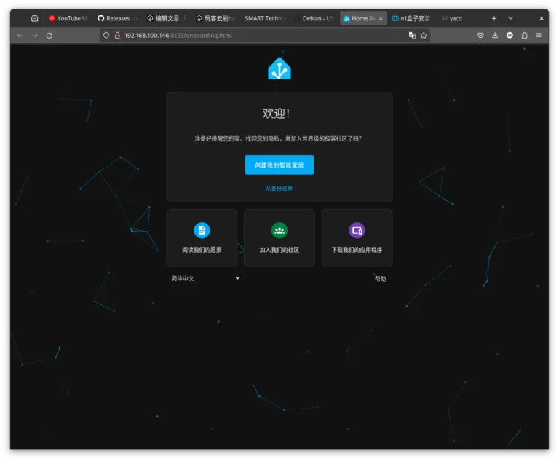Go forward with the forward arrow
559x461 pixels.
click(x=35, y=36)
